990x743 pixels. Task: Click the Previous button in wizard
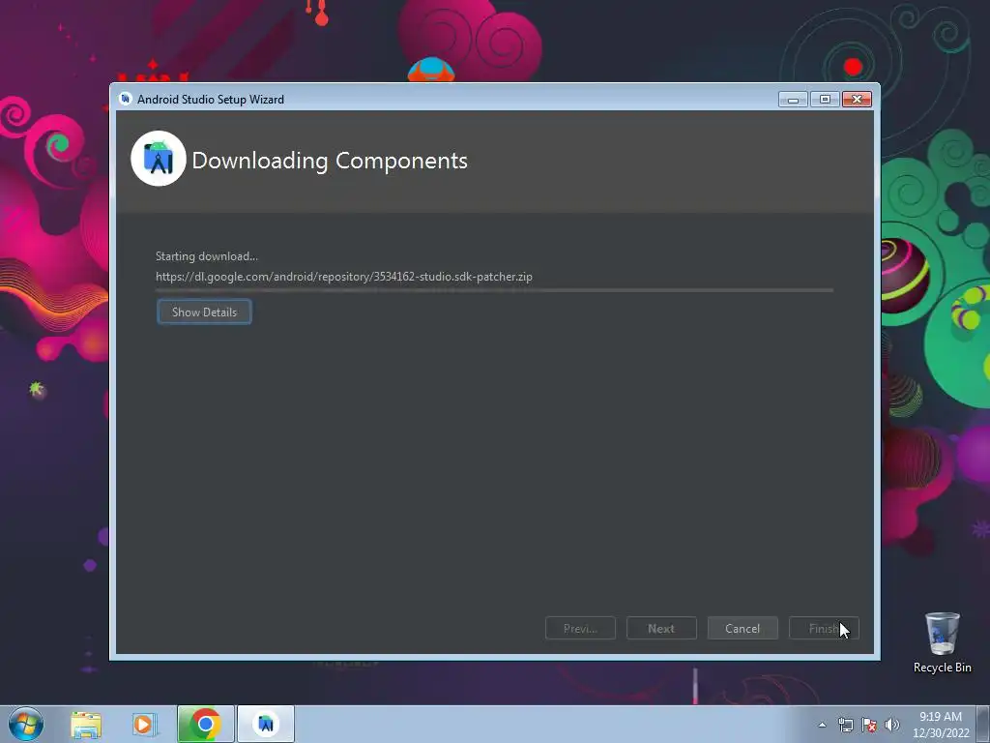click(x=580, y=629)
